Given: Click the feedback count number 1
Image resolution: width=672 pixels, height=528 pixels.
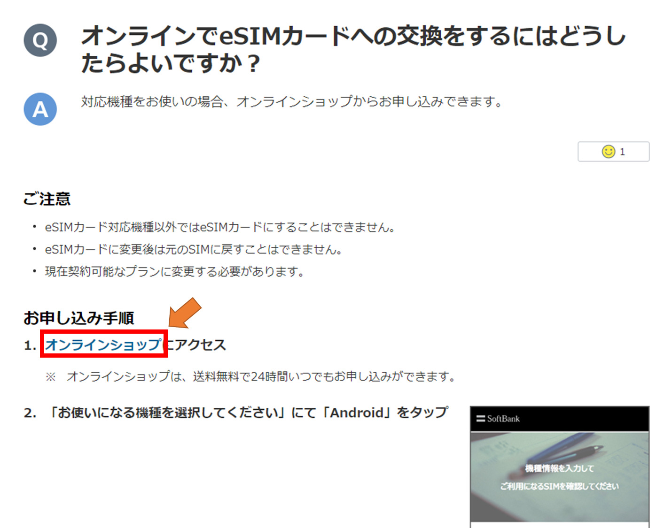Looking at the screenshot, I should 622,152.
